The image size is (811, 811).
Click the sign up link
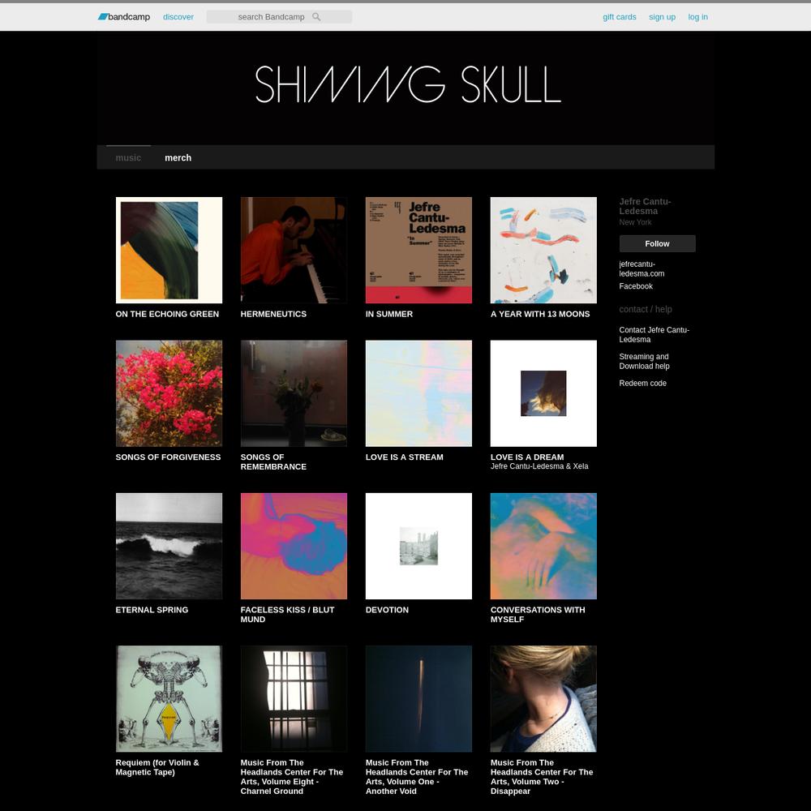click(x=662, y=16)
